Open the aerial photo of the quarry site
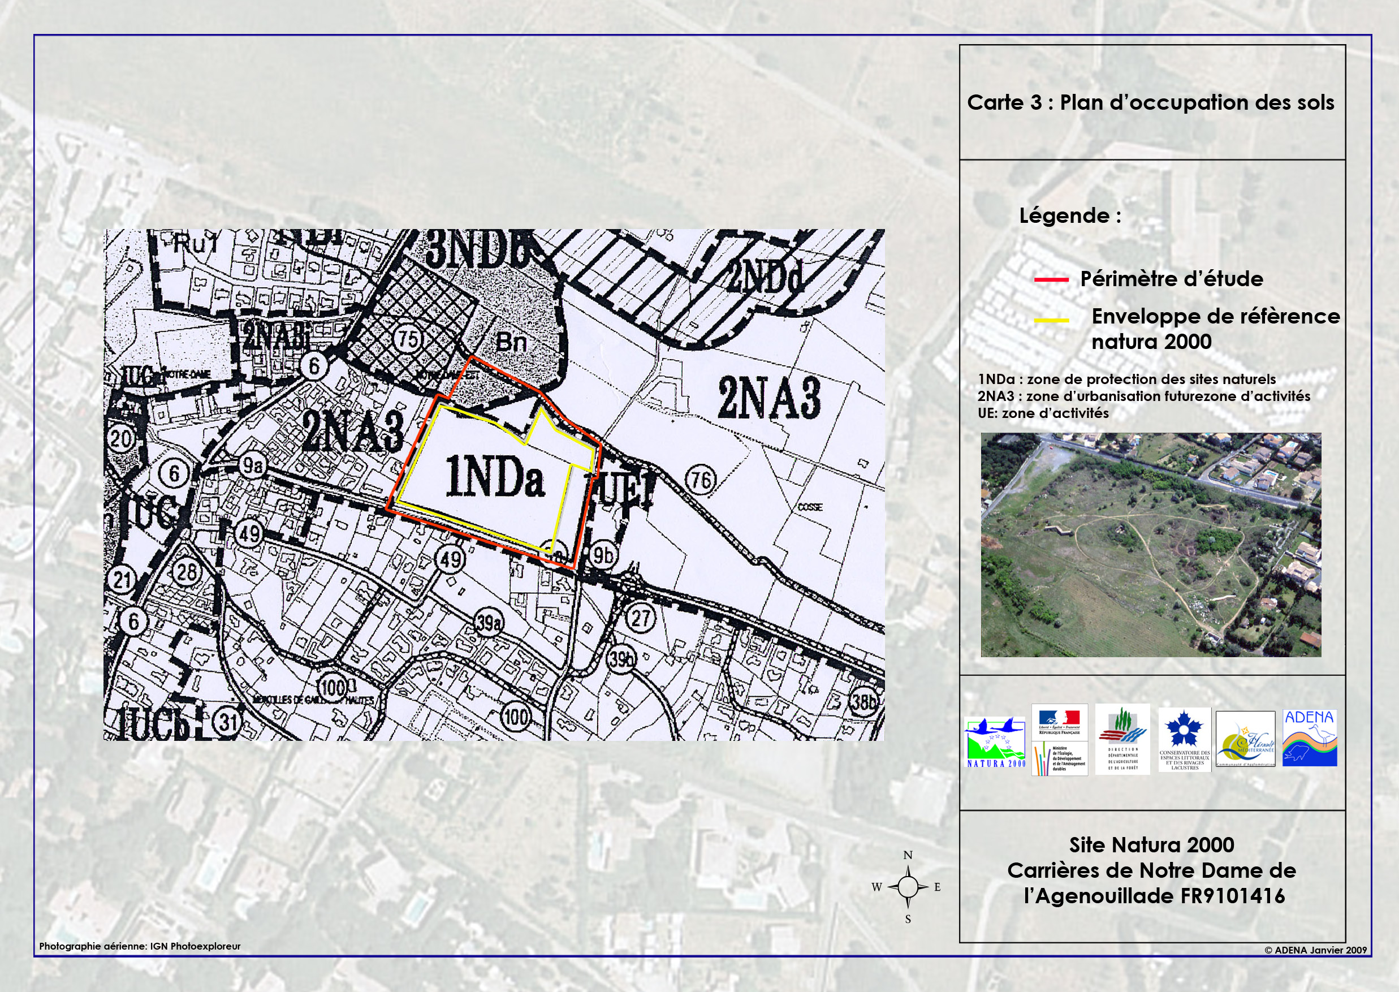 coord(1150,545)
